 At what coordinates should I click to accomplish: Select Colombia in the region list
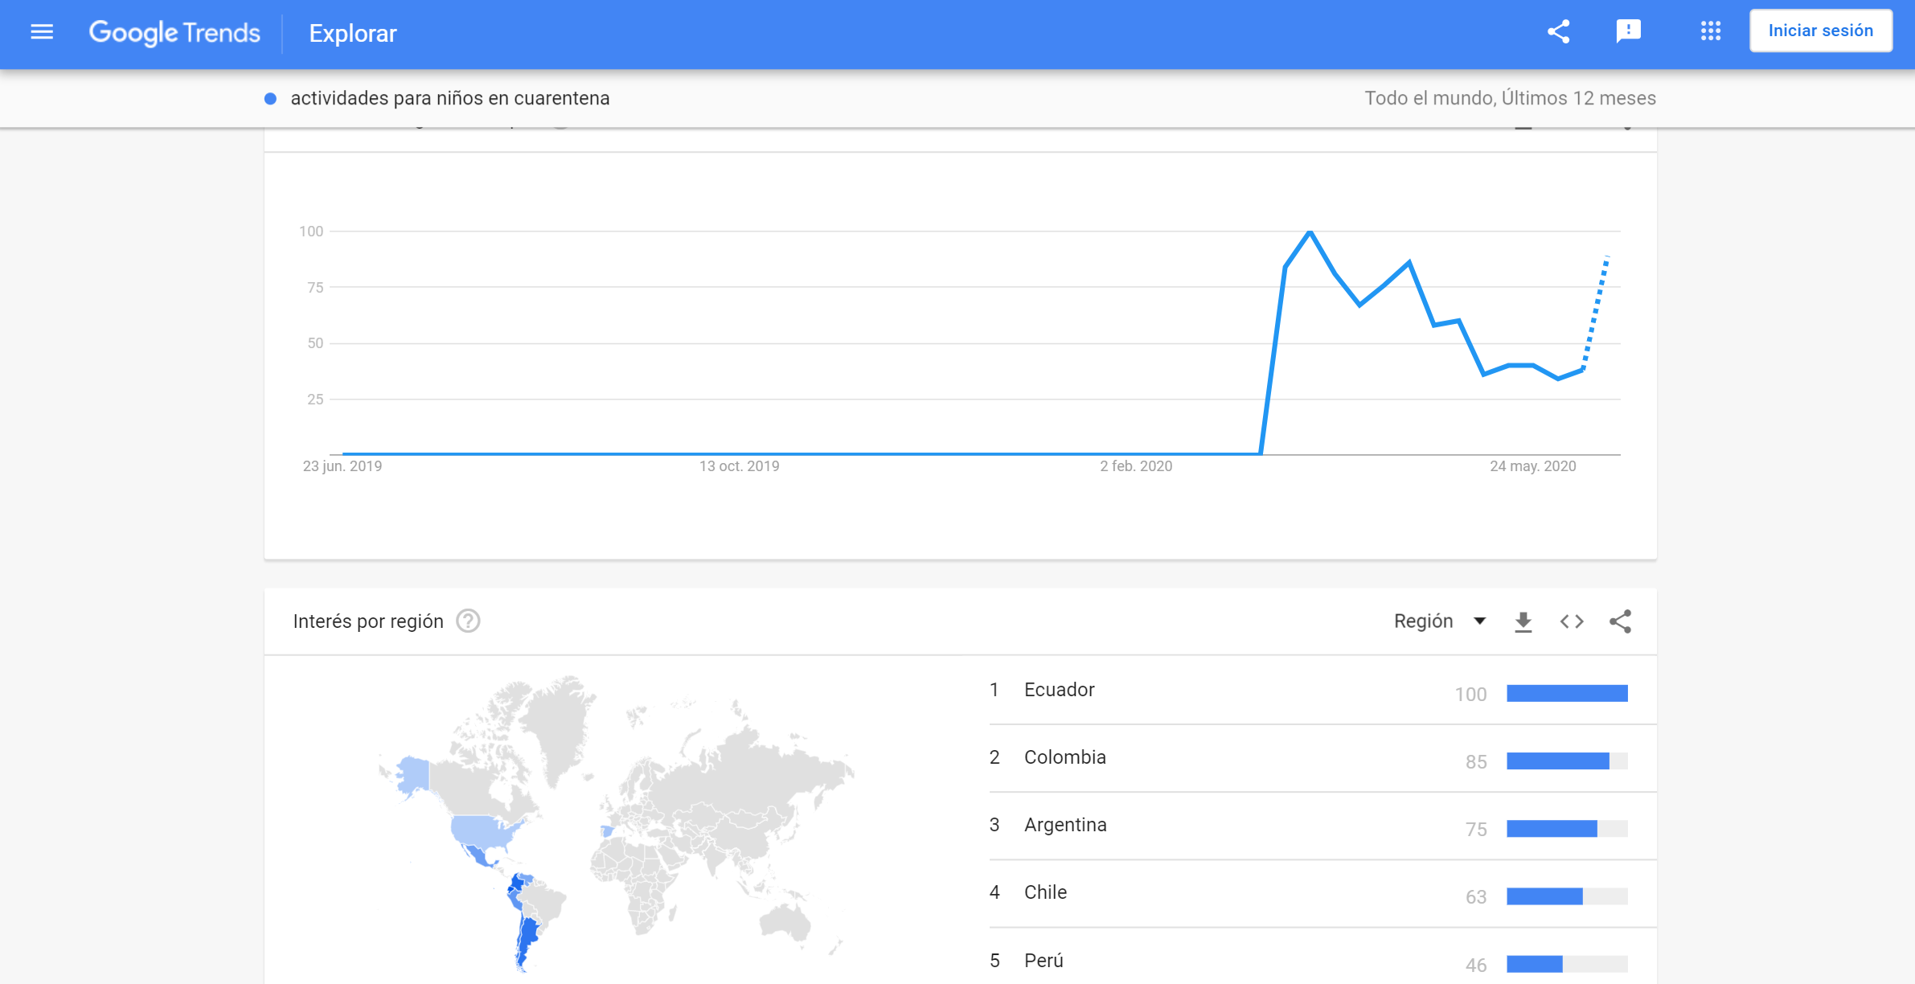[x=1064, y=757]
